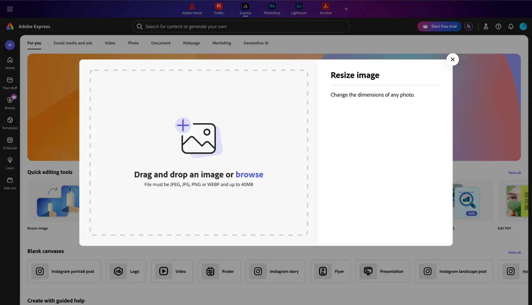Create new project with the plus button
The image size is (532, 305).
click(10, 45)
